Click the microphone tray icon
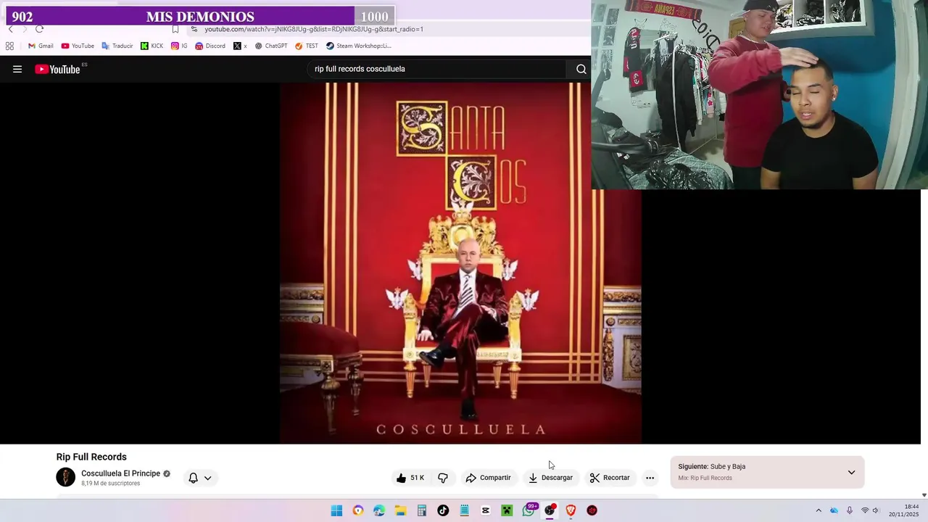This screenshot has height=522, width=928. click(850, 510)
